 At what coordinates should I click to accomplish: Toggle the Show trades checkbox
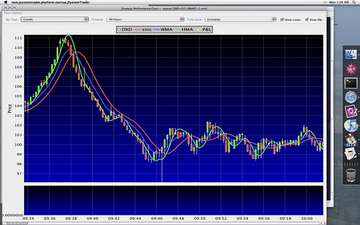pyautogui.click(x=282, y=20)
